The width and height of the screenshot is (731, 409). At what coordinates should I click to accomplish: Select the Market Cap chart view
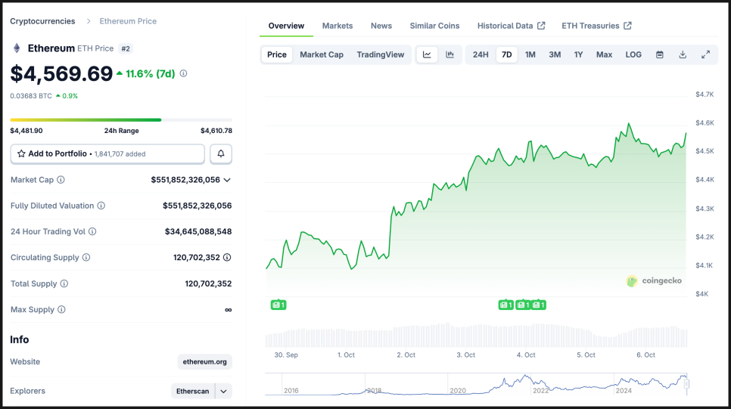[x=322, y=54]
